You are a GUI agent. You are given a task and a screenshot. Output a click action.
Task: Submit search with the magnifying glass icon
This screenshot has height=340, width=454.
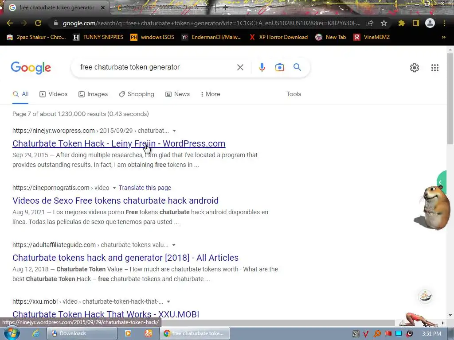(297, 67)
